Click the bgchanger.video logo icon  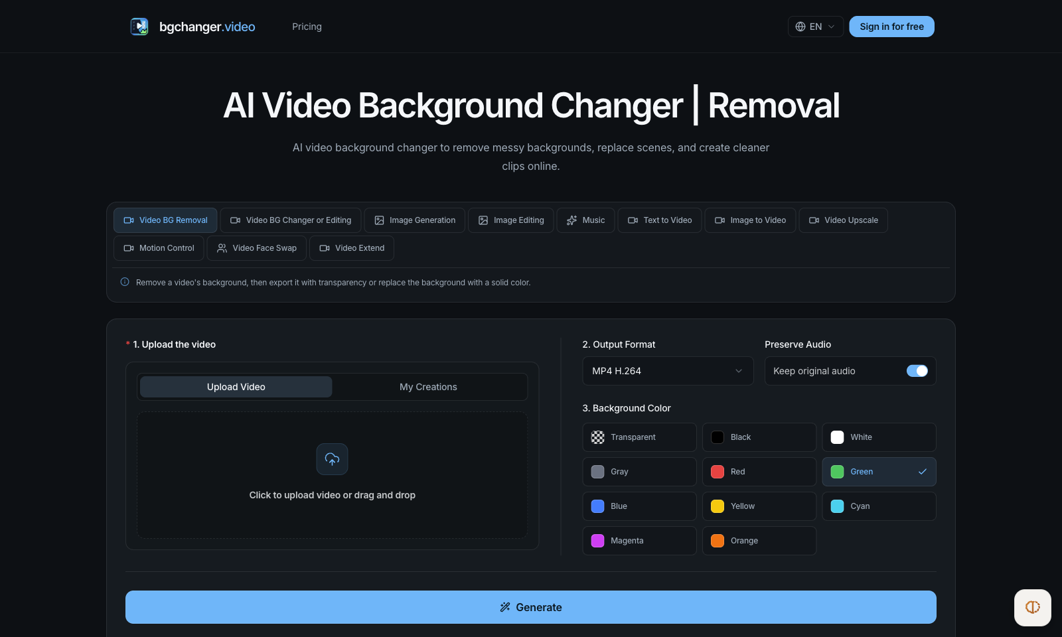point(139,27)
